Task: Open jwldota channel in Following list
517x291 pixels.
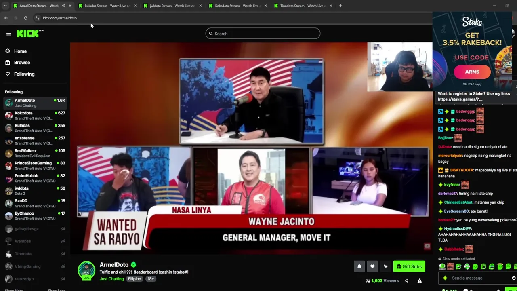Action: (x=35, y=191)
